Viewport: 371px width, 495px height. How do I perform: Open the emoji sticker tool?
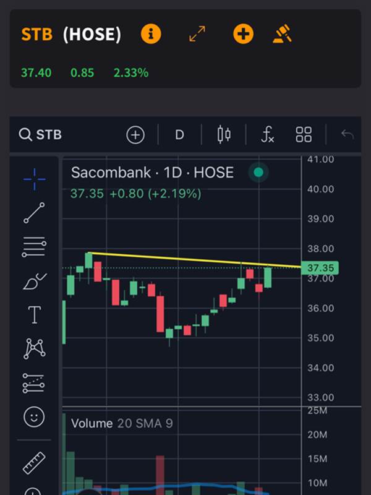(34, 416)
